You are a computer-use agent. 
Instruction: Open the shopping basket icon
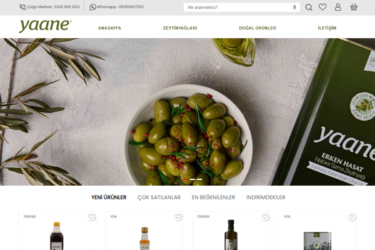pyautogui.click(x=354, y=7)
